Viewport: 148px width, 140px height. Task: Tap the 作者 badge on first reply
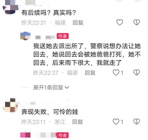coord(62,36)
